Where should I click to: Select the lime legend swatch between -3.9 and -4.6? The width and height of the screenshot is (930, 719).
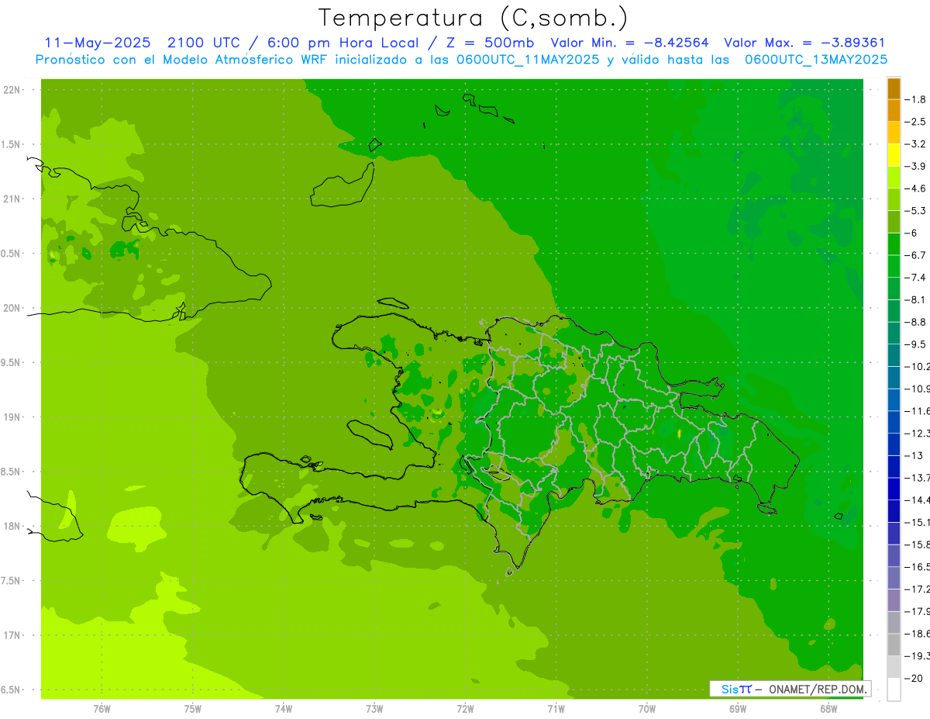894,178
